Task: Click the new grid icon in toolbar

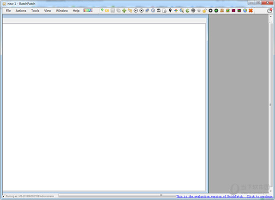Action: [x=101, y=10]
